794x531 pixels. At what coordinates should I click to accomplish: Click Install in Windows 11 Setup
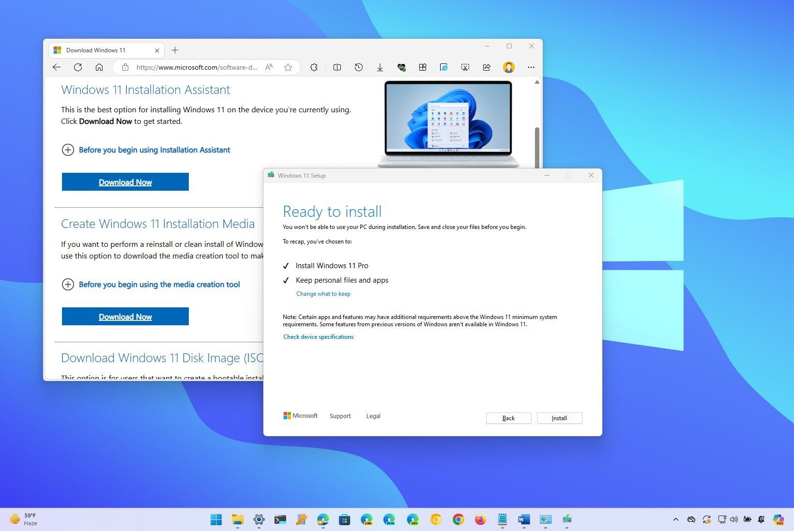[559, 418]
